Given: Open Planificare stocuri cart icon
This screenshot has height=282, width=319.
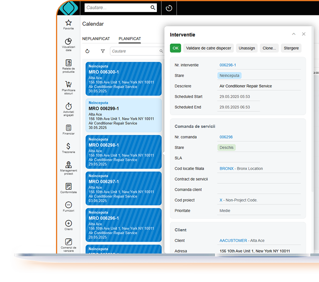Looking at the screenshot, I should coord(68,84).
